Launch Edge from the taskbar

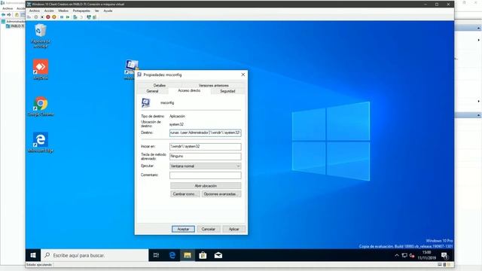172,255
